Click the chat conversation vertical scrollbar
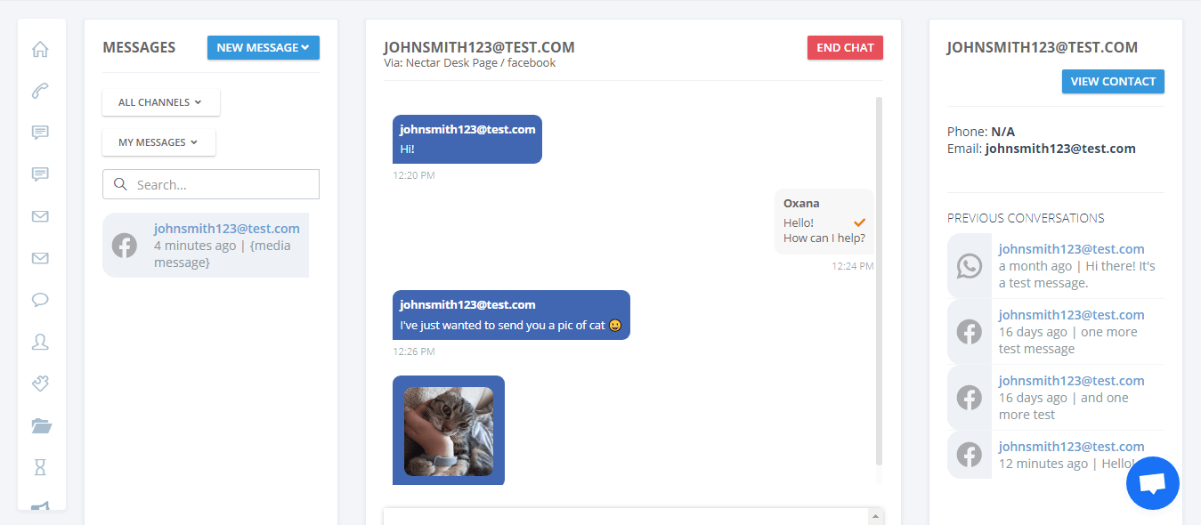This screenshot has height=525, width=1201. point(880,281)
